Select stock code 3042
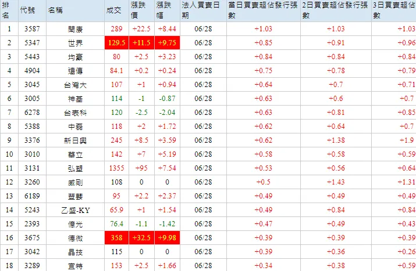416x271 pixels. 32,252
